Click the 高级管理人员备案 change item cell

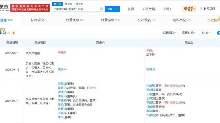[40, 101]
